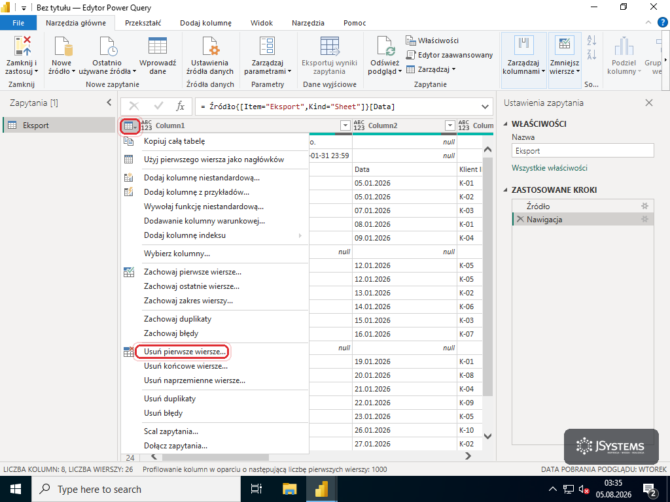This screenshot has height=502, width=670.
Task: Click Zarządzaj parametrami icon
Action: click(268, 46)
